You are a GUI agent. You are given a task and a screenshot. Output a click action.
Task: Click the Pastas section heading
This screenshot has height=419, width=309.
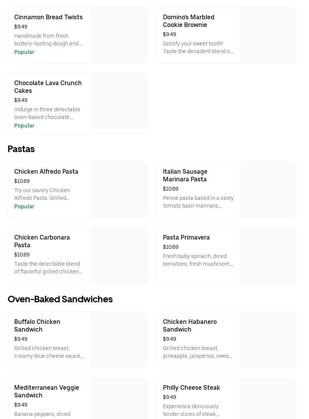coord(21,149)
